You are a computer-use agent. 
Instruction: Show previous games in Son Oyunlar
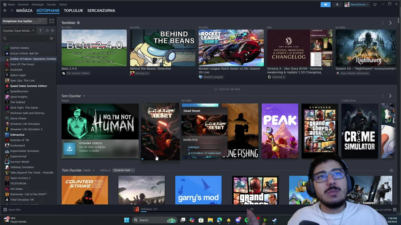[383, 96]
